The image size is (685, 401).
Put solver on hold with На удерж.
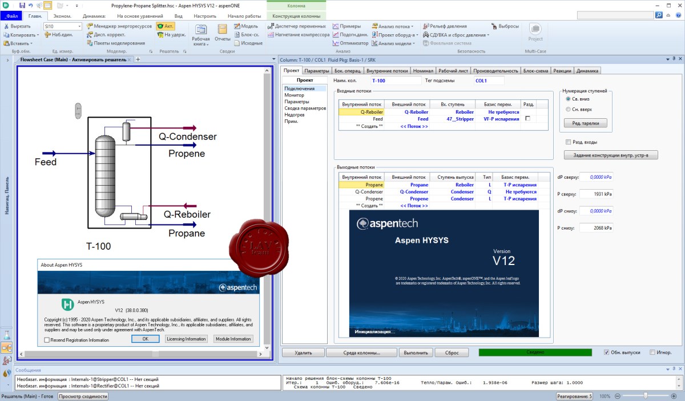click(x=171, y=34)
